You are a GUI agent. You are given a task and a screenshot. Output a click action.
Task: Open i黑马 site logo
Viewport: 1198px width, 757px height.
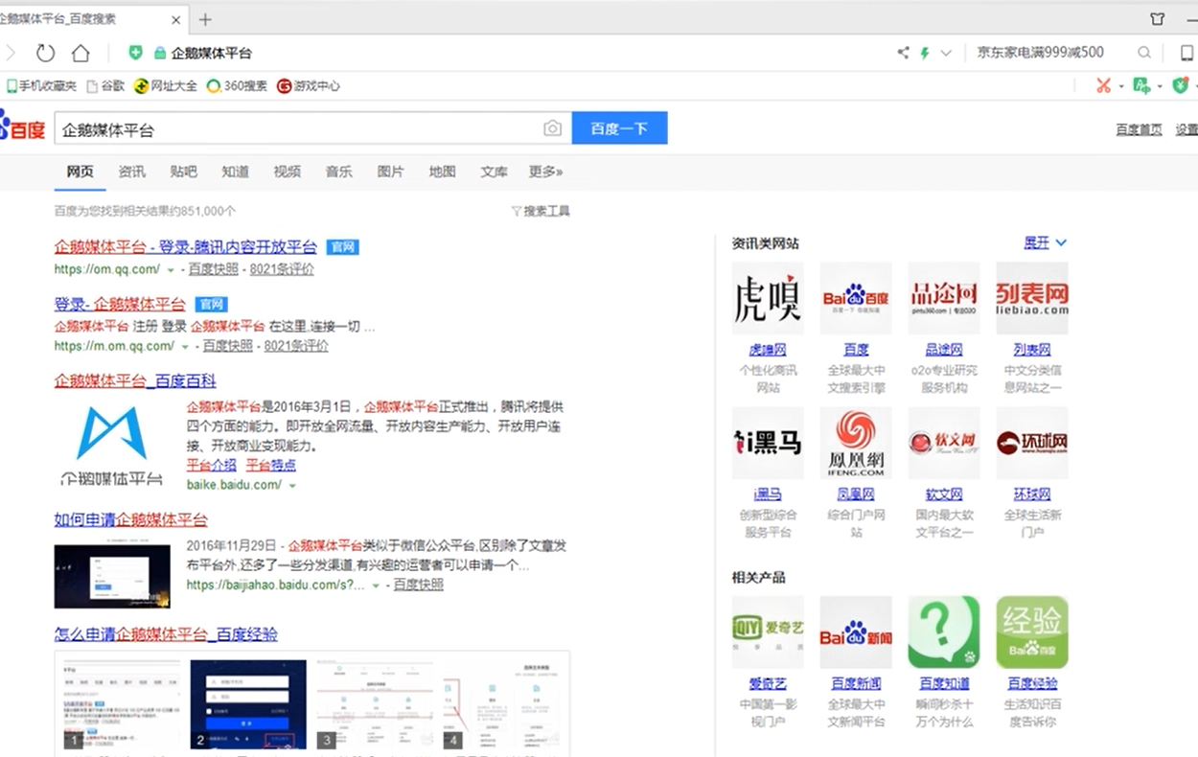(768, 443)
